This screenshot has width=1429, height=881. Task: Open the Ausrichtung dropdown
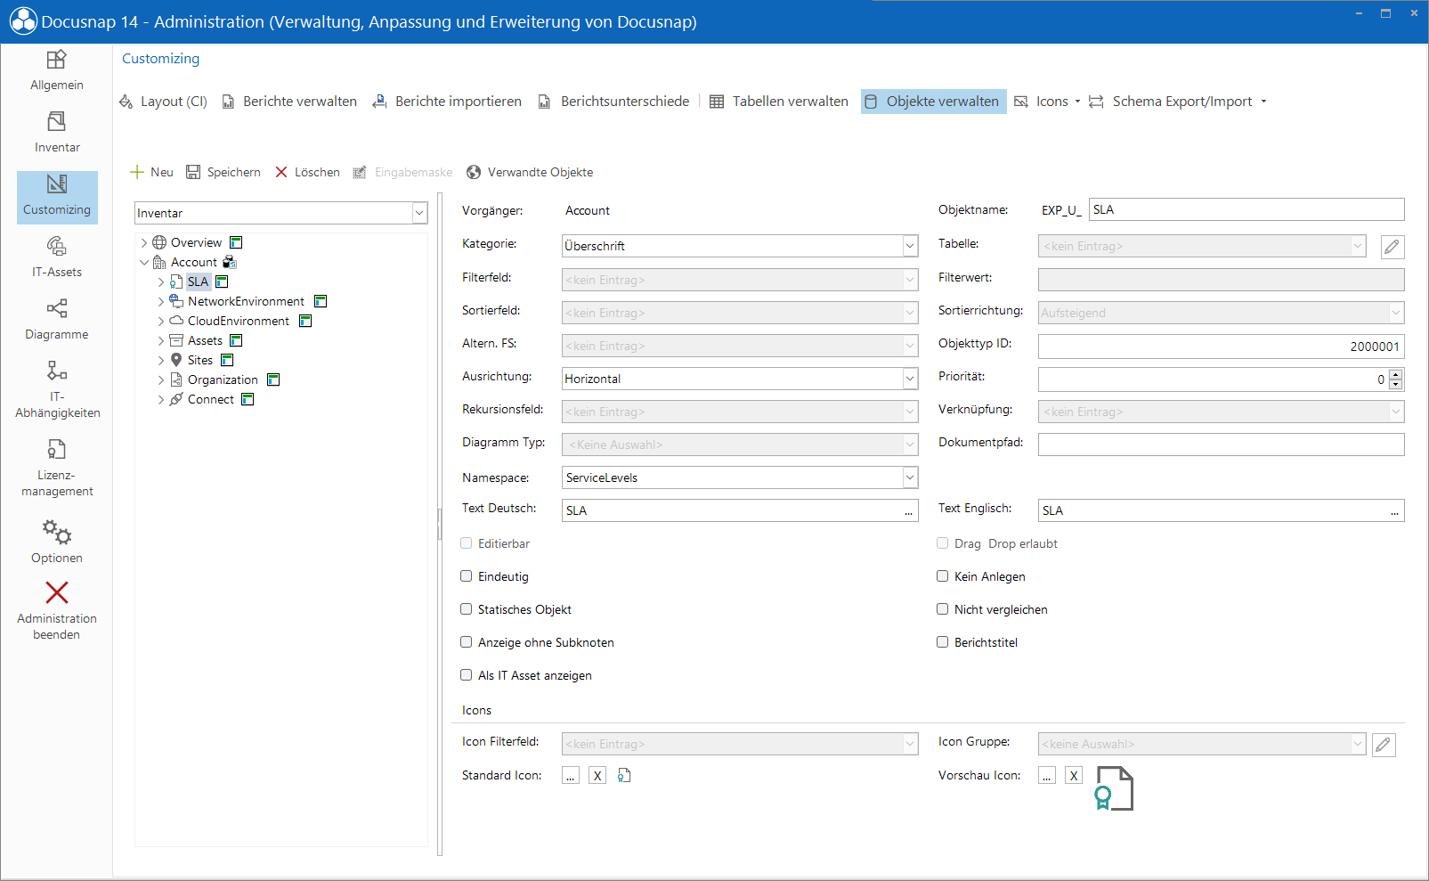[910, 379]
